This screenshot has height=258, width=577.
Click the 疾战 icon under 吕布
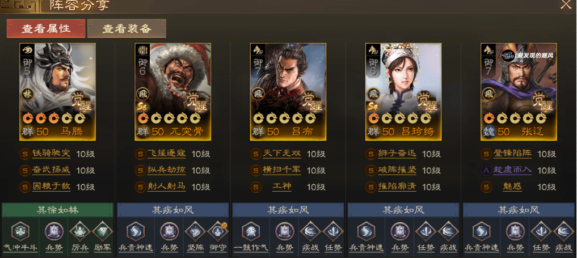[x=310, y=231]
